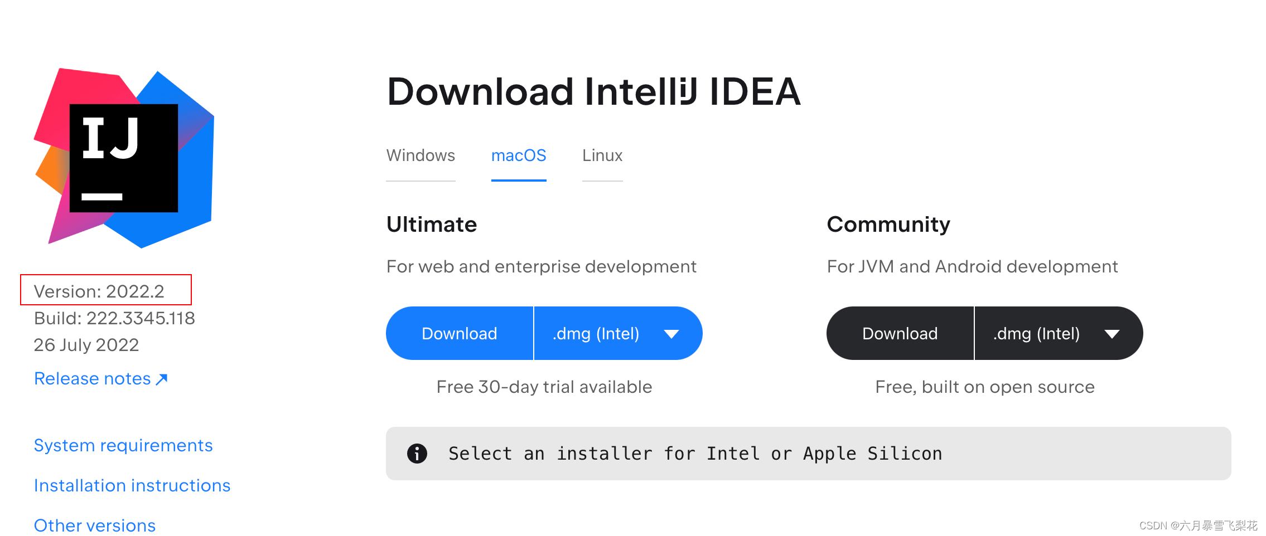Click the caret on Ultimate .dmg selector
The image size is (1266, 536).
(x=671, y=333)
